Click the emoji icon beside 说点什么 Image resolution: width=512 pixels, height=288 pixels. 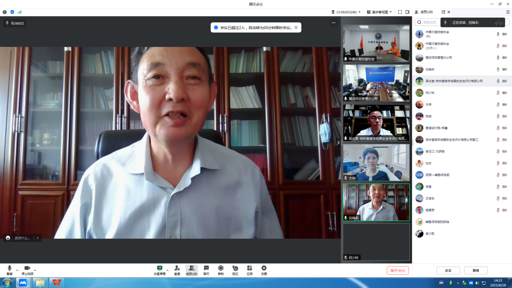(8, 238)
